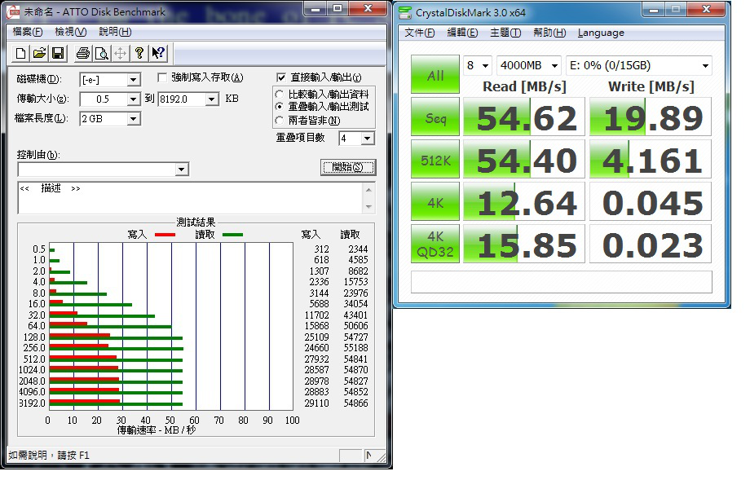Expand the 8192.0 transfer size end dropdown
750x489 pixels.
click(212, 99)
